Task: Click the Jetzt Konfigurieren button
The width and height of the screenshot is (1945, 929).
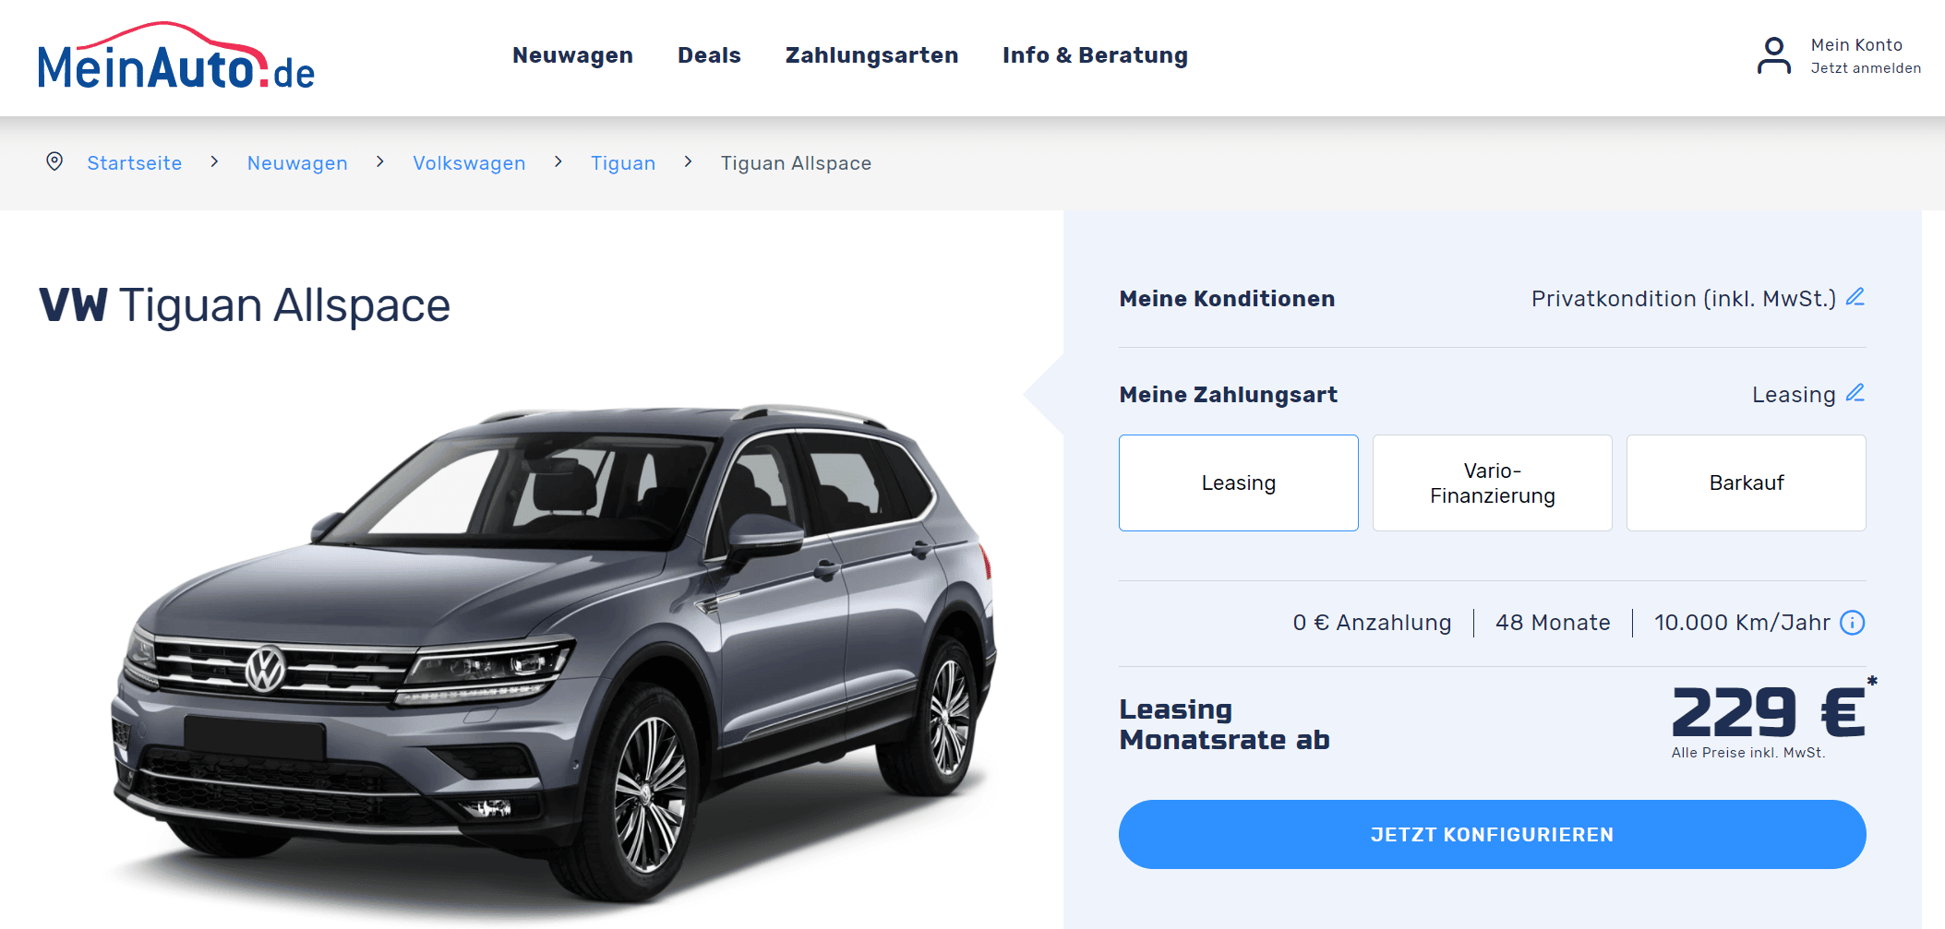Action: coord(1492,834)
